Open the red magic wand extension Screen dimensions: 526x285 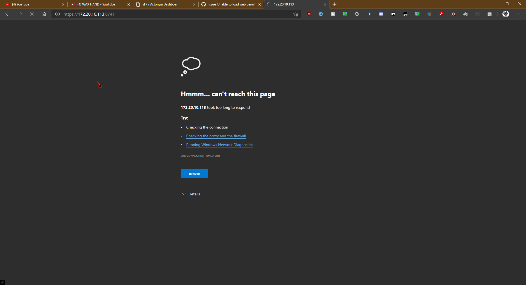pos(441,14)
